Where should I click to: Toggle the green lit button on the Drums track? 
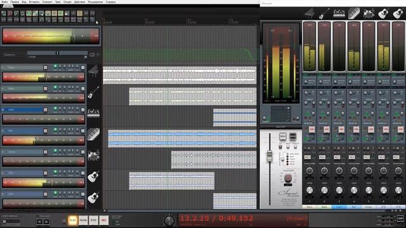tap(55, 151)
